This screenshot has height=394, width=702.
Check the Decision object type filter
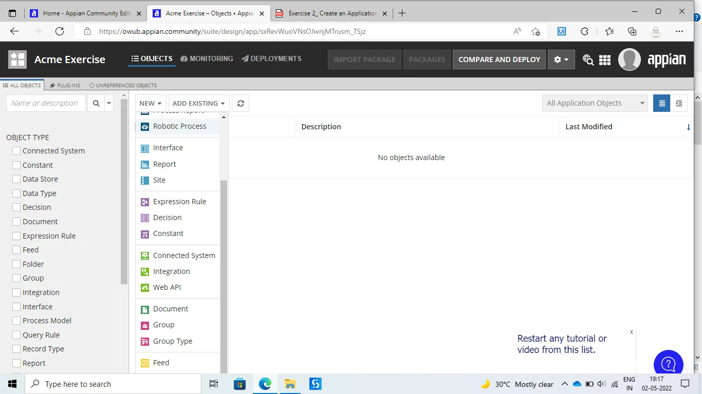pos(16,207)
